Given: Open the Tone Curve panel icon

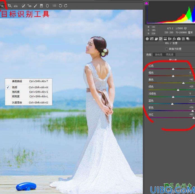Looking at the screenshot, I should click(x=152, y=39).
